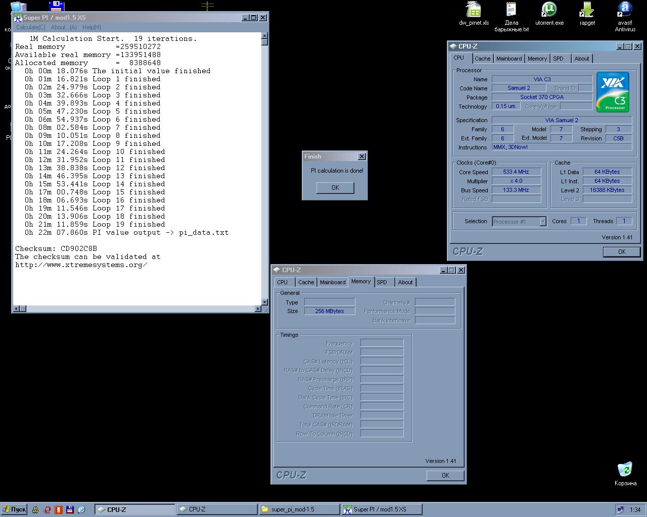Click the taskbar clock showing 1:34
The image size is (647, 517).
[635, 509]
